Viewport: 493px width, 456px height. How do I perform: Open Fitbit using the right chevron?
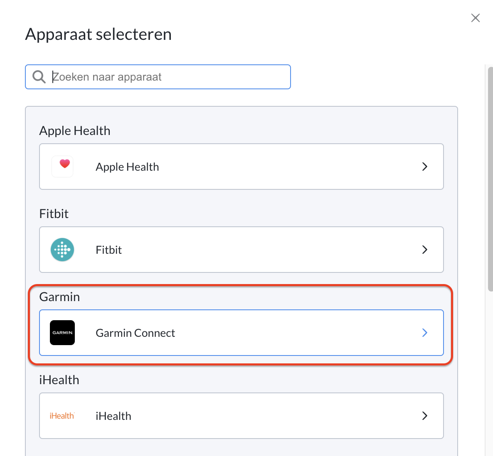pos(425,250)
